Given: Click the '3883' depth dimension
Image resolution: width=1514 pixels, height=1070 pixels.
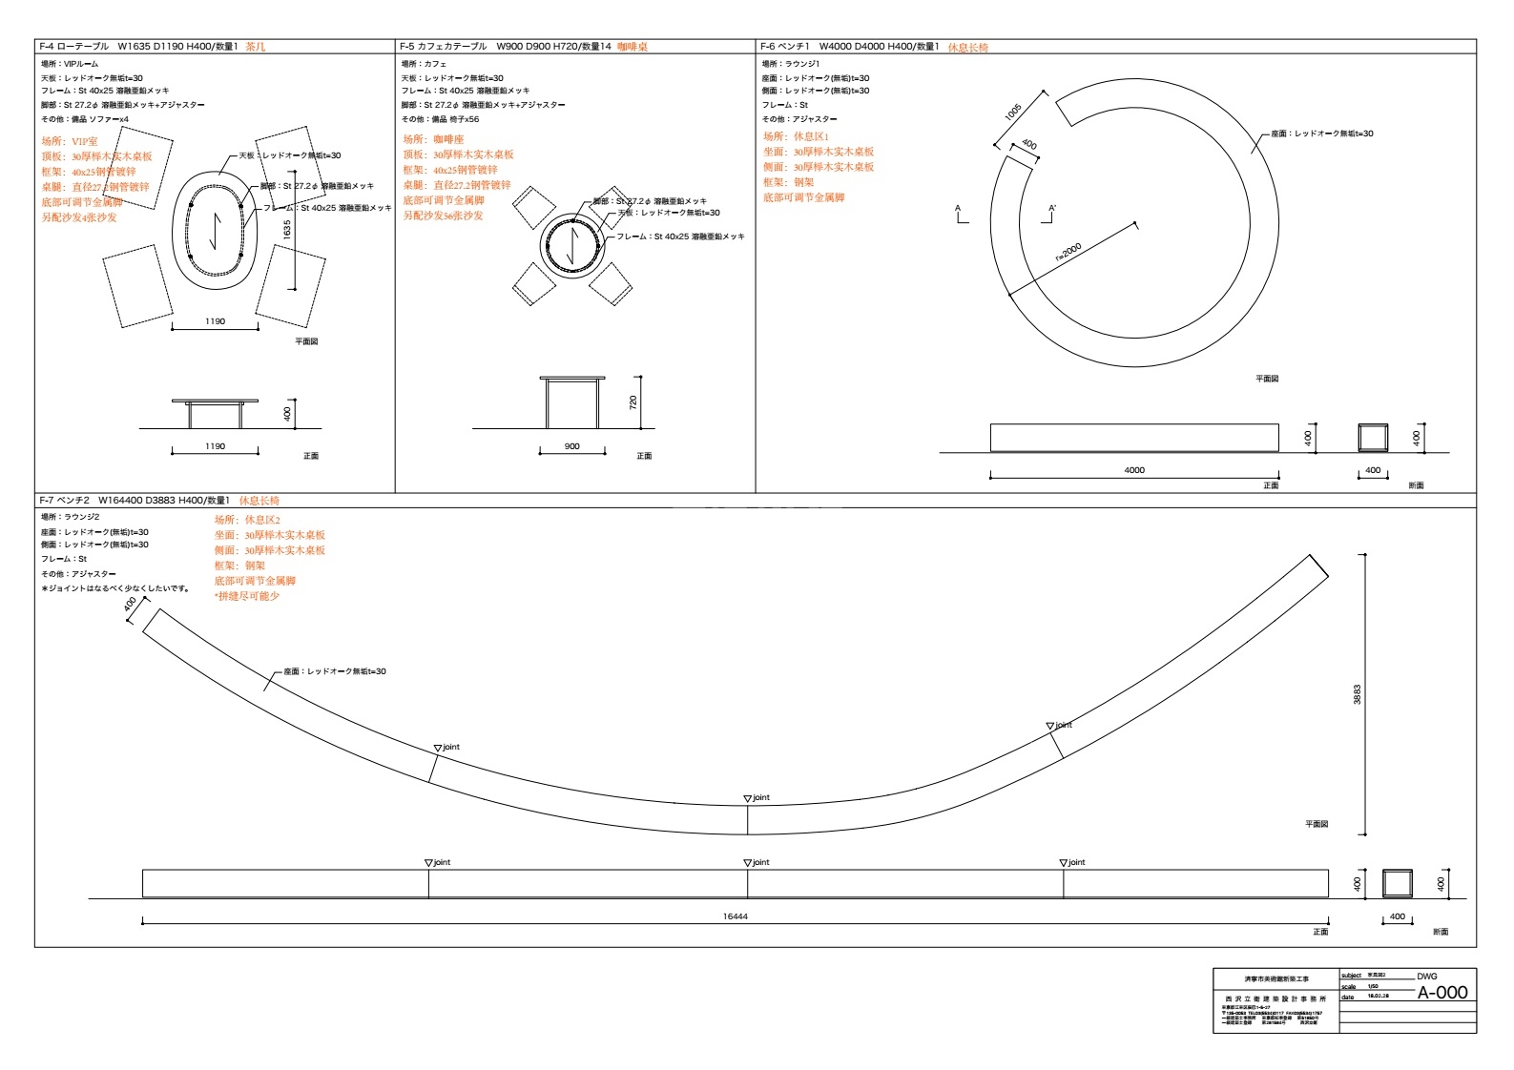Looking at the screenshot, I should 1358,694.
